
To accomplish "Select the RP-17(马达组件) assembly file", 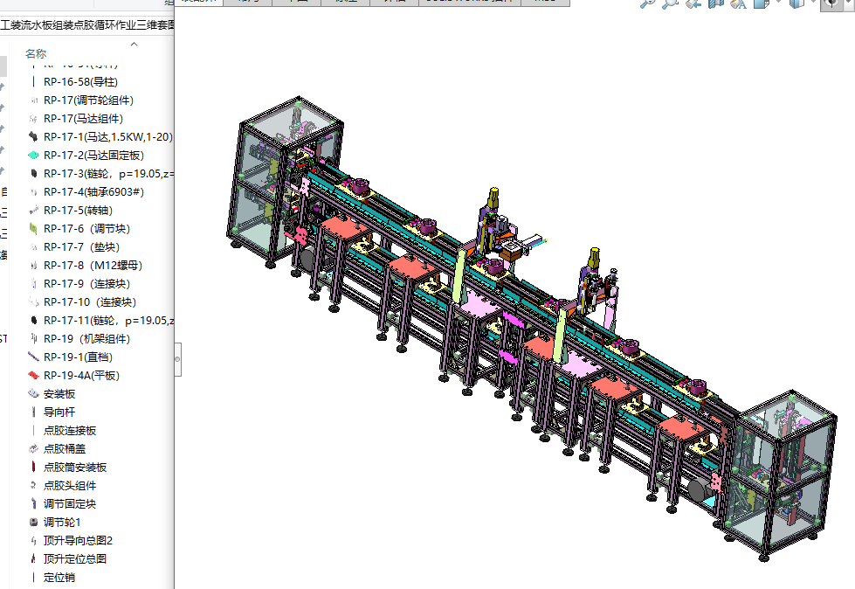I will [83, 119].
